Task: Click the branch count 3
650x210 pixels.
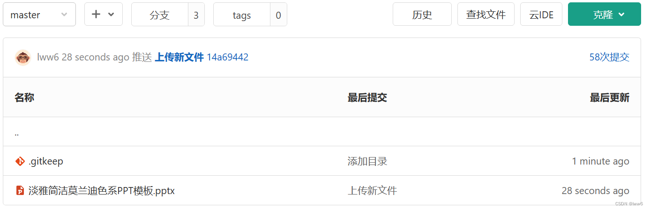Action: pyautogui.click(x=196, y=15)
